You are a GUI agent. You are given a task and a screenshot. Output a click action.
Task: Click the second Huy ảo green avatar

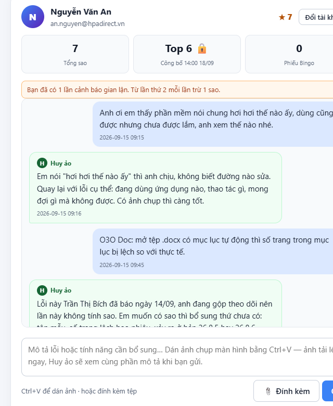42,290
